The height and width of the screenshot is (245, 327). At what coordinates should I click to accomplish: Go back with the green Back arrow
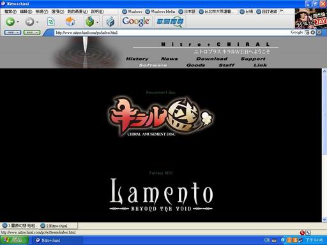[x=10, y=22]
